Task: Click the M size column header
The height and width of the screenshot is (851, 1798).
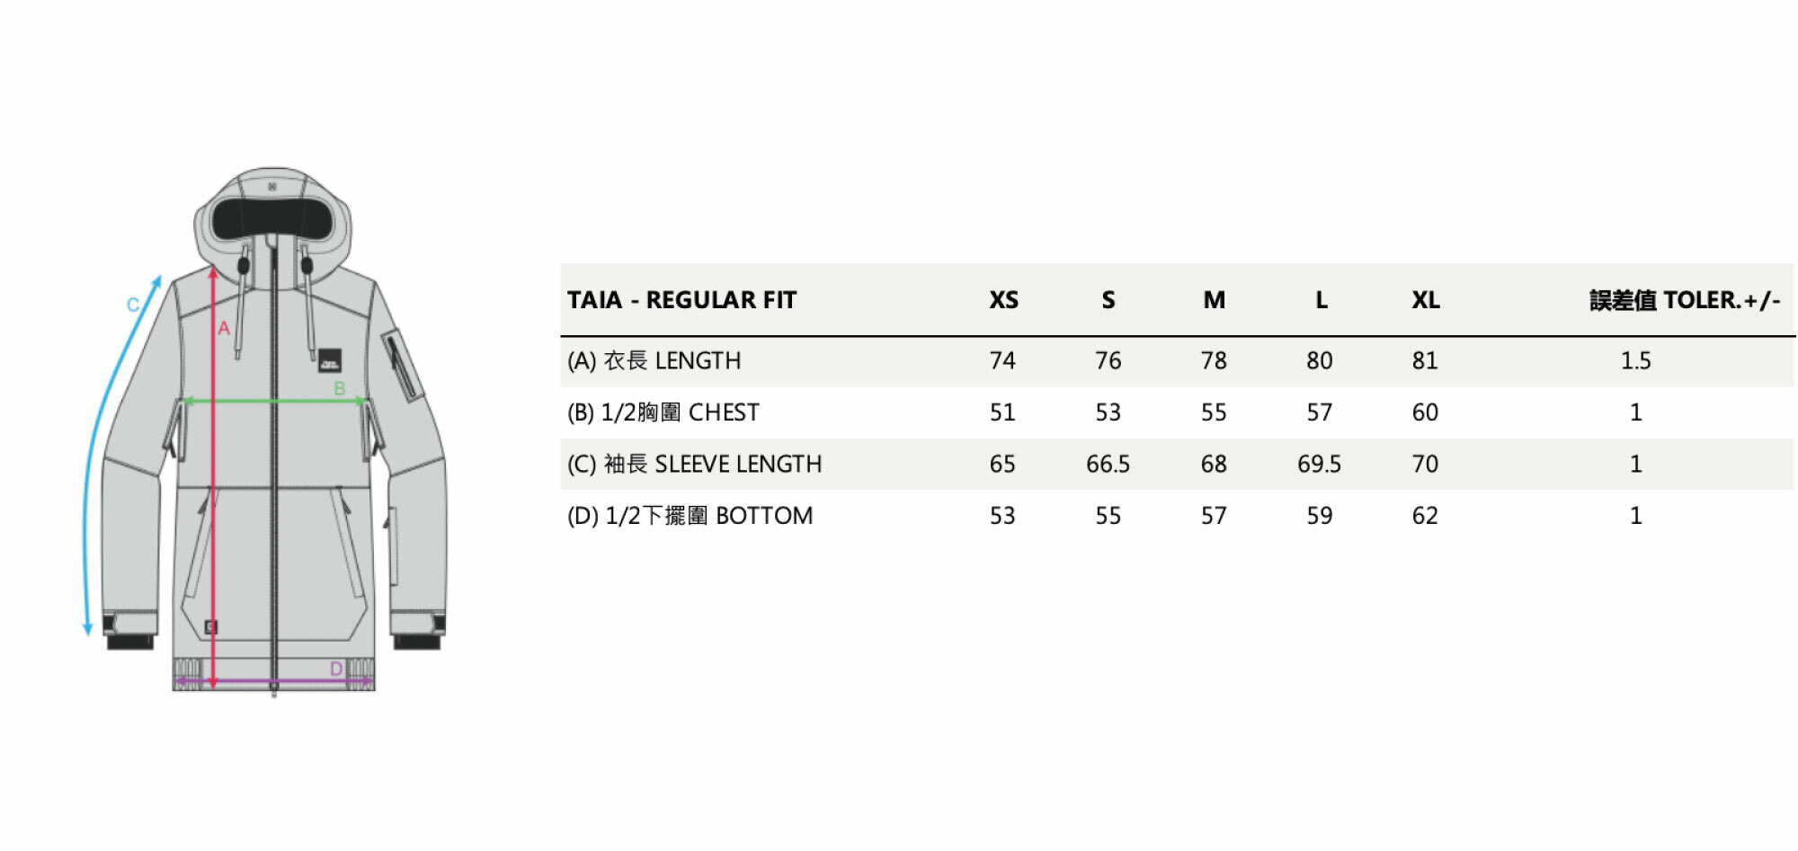Action: tap(1214, 300)
